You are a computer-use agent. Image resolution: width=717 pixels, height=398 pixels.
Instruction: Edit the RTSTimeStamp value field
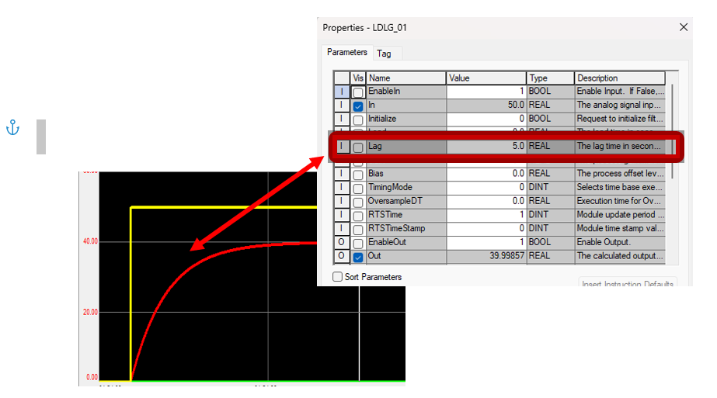pyautogui.click(x=486, y=228)
